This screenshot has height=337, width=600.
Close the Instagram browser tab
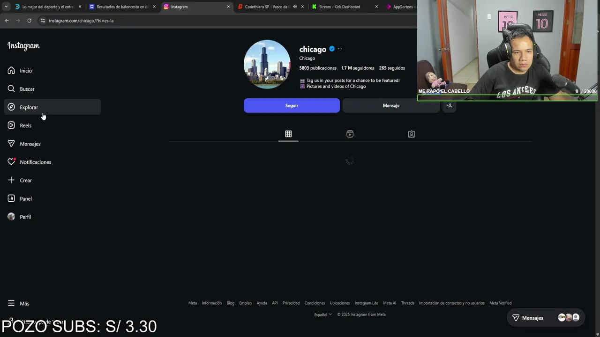[228, 7]
